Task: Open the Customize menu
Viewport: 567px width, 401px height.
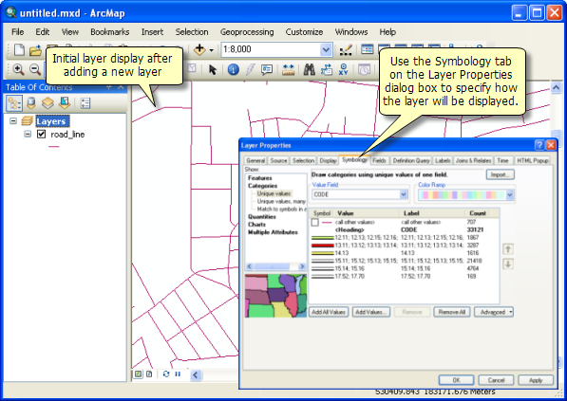Action: click(304, 32)
